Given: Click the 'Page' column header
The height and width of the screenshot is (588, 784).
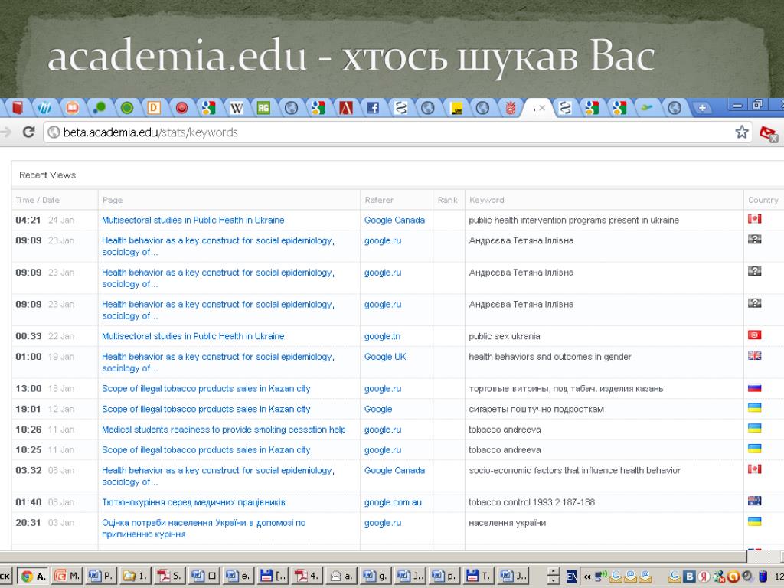Looking at the screenshot, I should (113, 200).
